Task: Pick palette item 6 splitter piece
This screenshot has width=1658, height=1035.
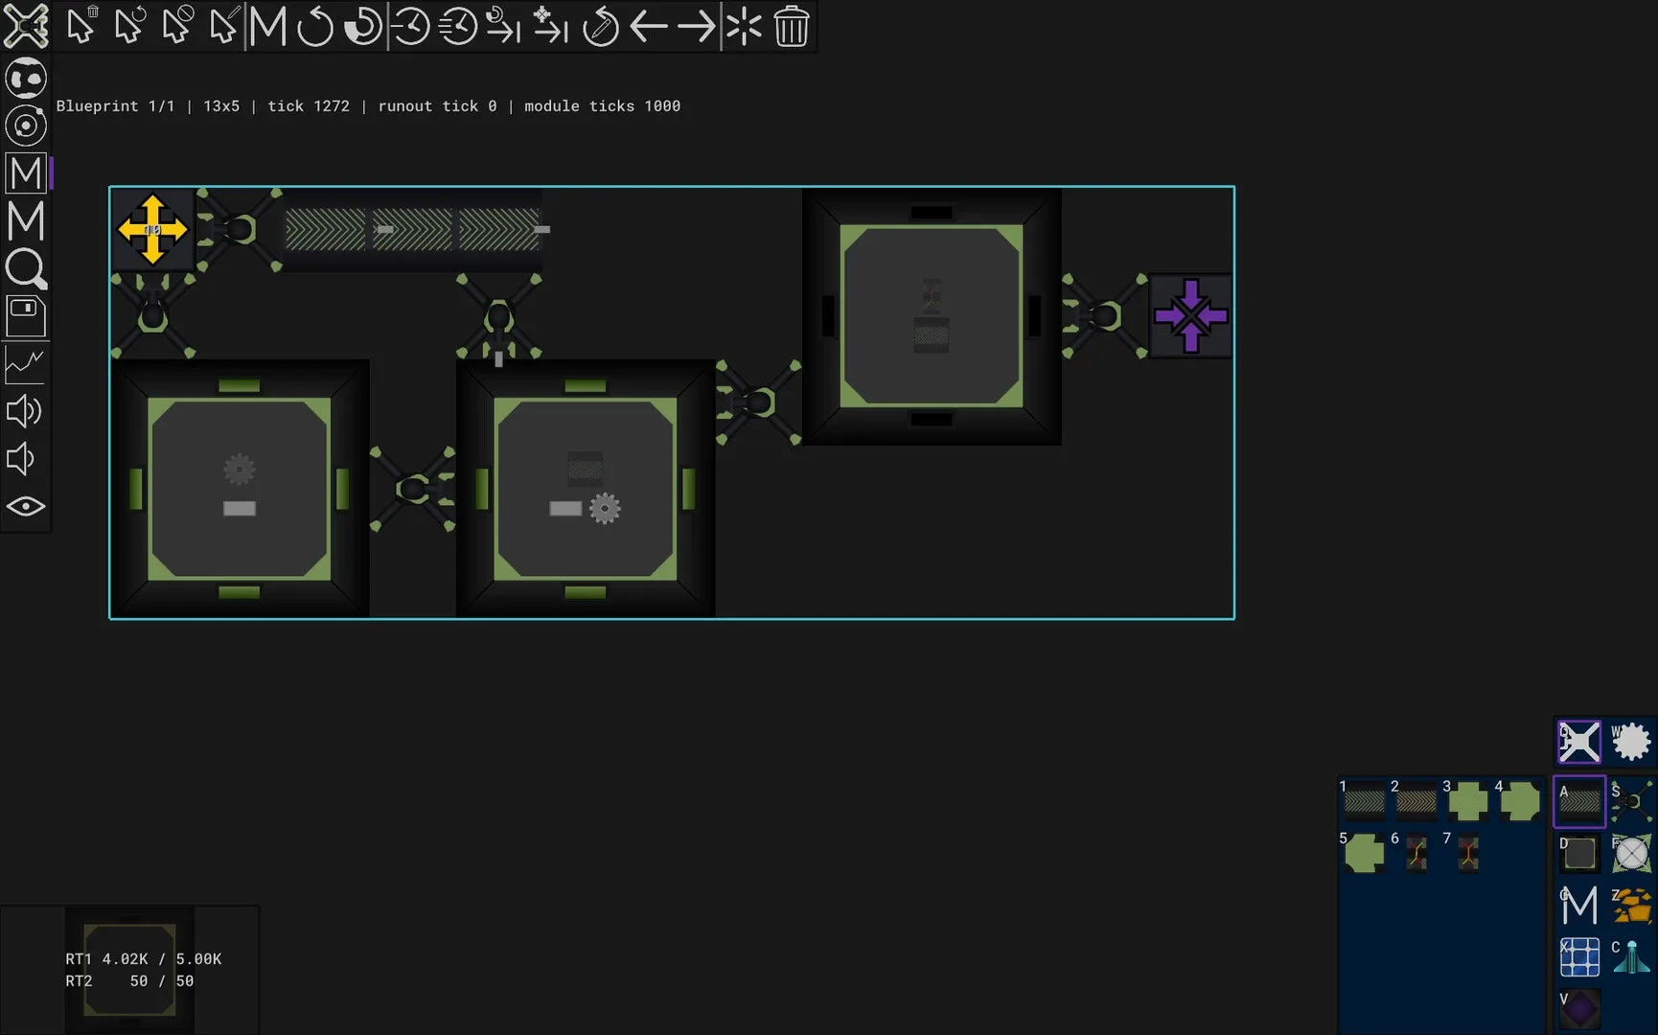Action: (x=1416, y=853)
